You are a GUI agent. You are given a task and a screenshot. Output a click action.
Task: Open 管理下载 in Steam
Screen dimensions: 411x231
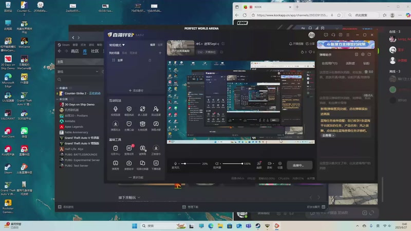pos(191,207)
